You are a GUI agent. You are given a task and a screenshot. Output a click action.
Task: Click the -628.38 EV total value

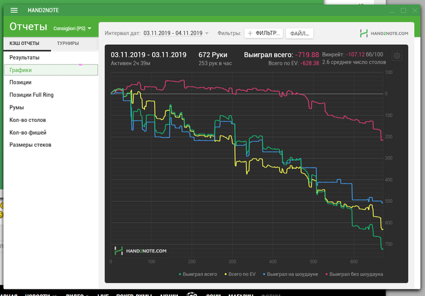(310, 63)
